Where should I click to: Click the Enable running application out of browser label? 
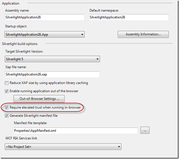pyautogui.click(x=44, y=91)
